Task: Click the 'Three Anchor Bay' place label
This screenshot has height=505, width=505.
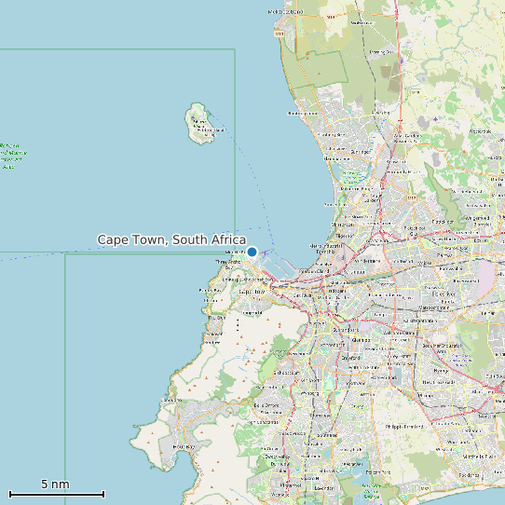Action: (x=228, y=265)
